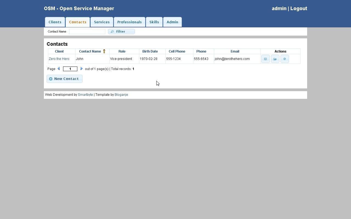The width and height of the screenshot is (351, 219).
Task: Switch to the Professionals tab
Action: coord(129,22)
